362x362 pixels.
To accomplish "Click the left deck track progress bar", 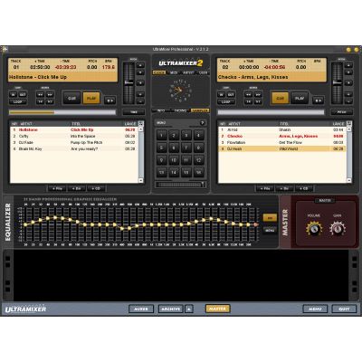I will (62, 112).
